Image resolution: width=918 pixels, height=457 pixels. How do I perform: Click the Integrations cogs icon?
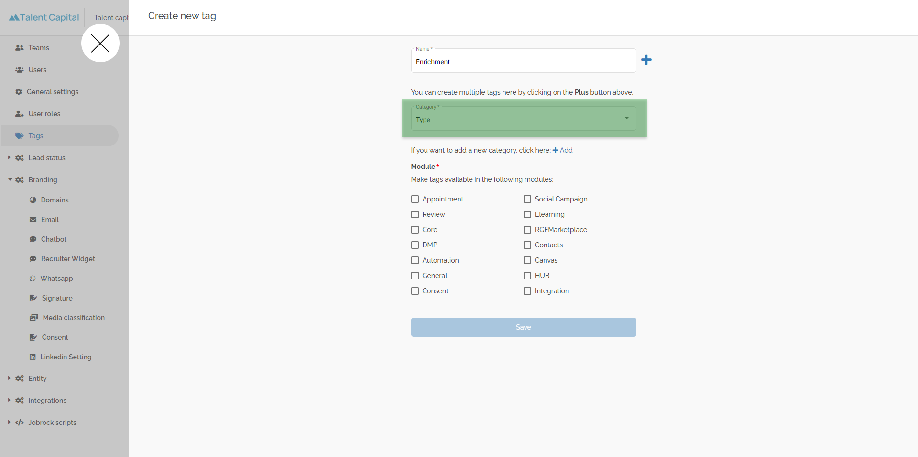[20, 401]
